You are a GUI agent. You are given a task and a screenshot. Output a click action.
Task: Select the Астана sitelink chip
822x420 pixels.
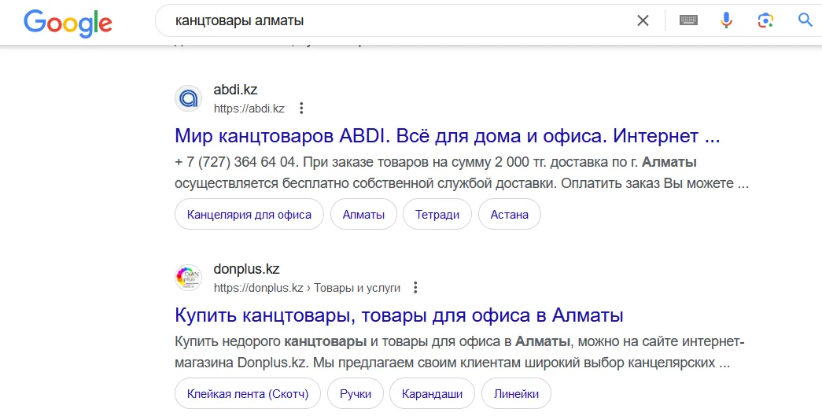coord(509,215)
